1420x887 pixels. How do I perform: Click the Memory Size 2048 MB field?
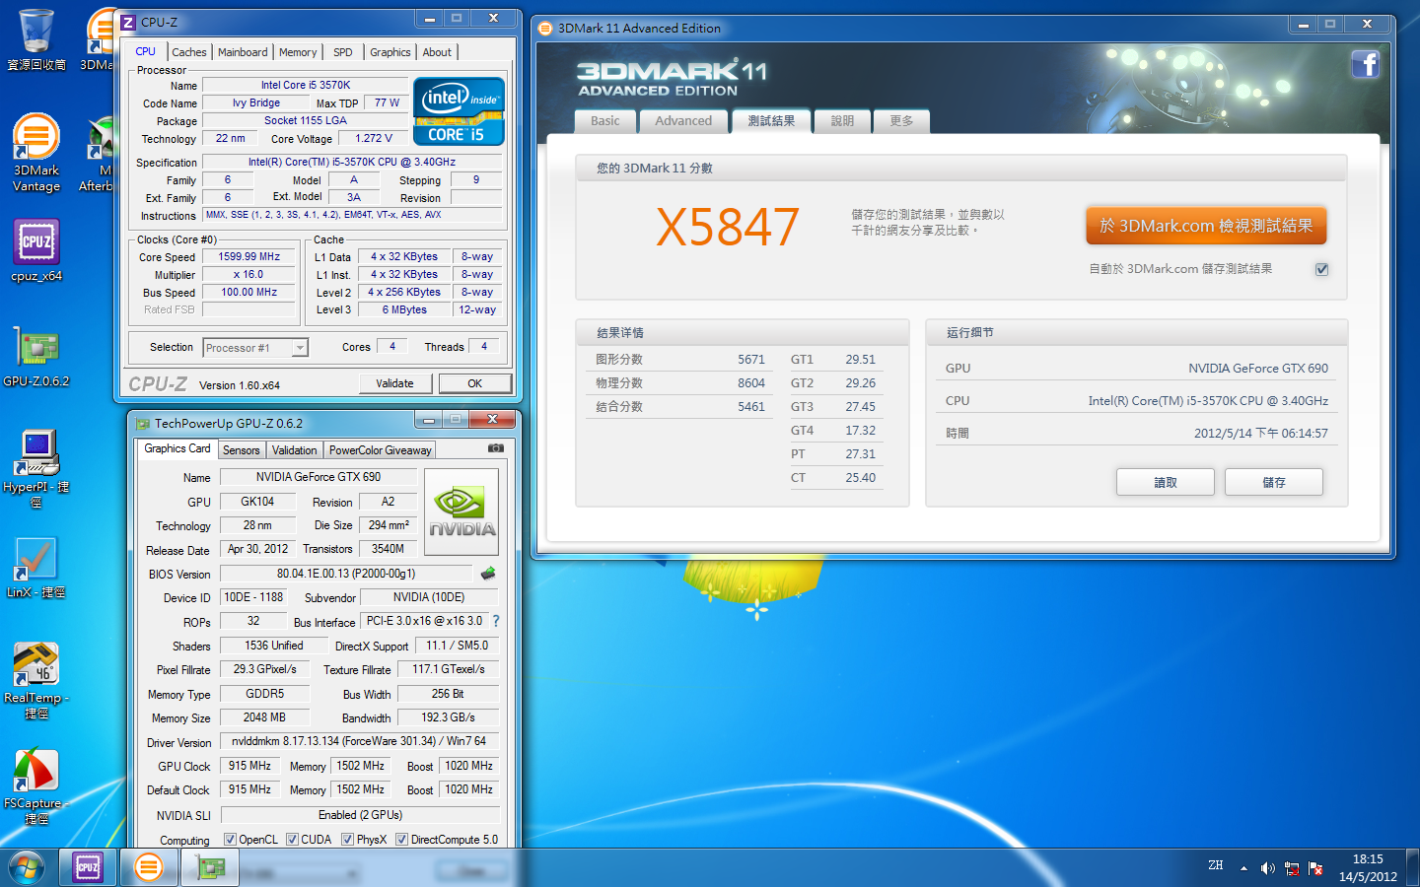[264, 717]
